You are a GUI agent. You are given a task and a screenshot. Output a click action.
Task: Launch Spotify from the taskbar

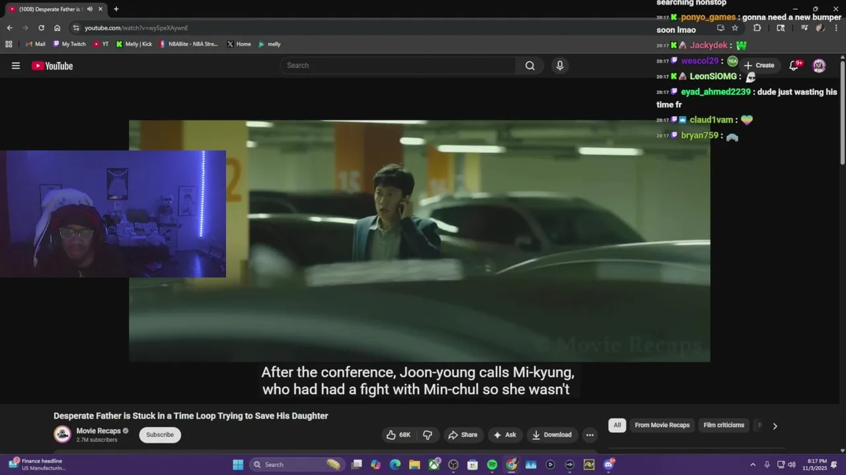click(492, 464)
